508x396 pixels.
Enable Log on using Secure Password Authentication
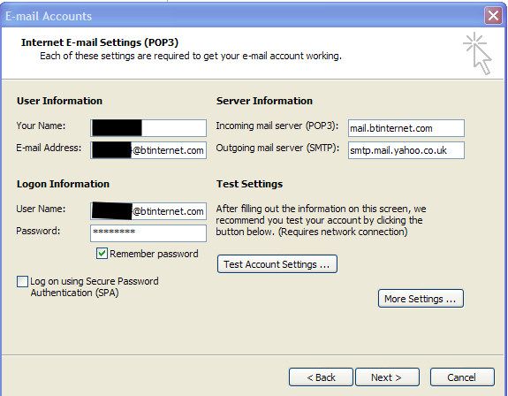(x=22, y=282)
